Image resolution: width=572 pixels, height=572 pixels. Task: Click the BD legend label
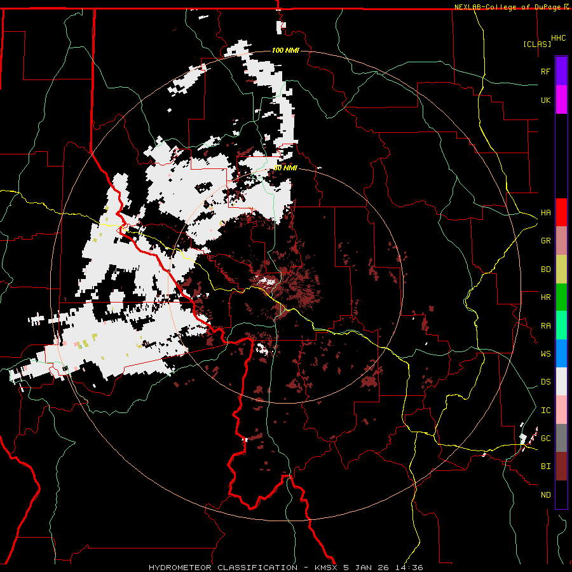pyautogui.click(x=545, y=269)
